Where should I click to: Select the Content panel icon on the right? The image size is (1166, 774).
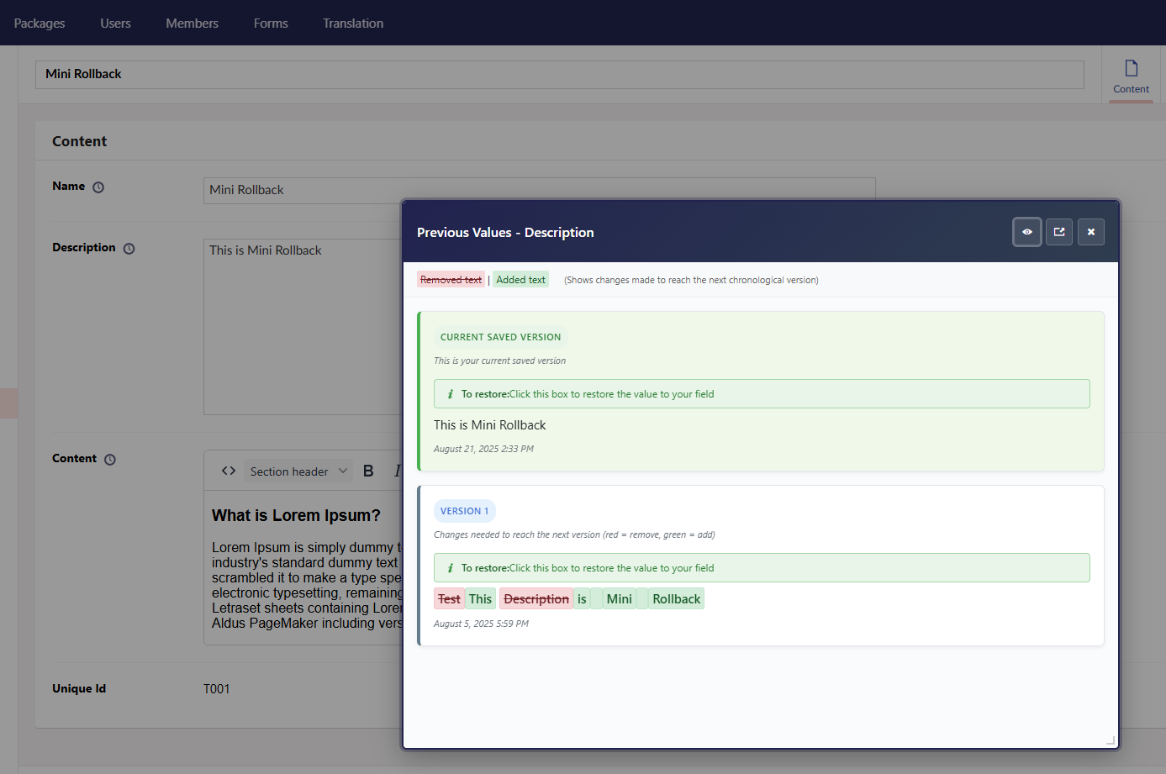1131,74
